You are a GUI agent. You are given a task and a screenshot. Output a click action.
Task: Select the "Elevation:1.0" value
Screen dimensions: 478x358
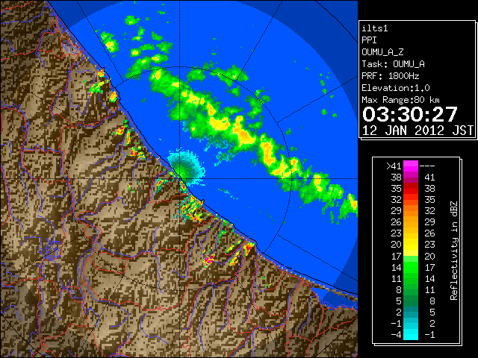tap(396, 88)
